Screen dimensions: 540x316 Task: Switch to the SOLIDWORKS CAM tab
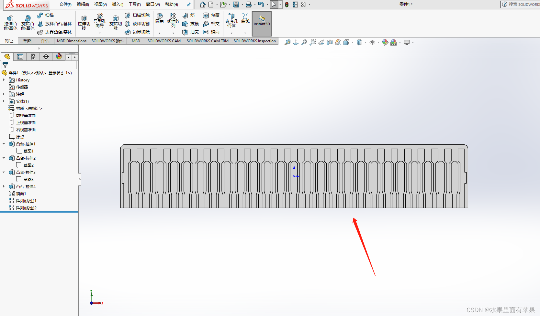click(x=164, y=41)
